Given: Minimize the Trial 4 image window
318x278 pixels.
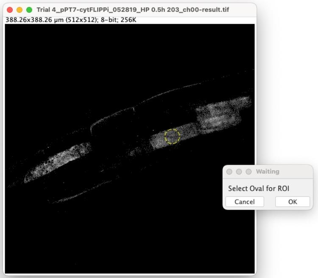Looking at the screenshot, I should [x=20, y=9].
